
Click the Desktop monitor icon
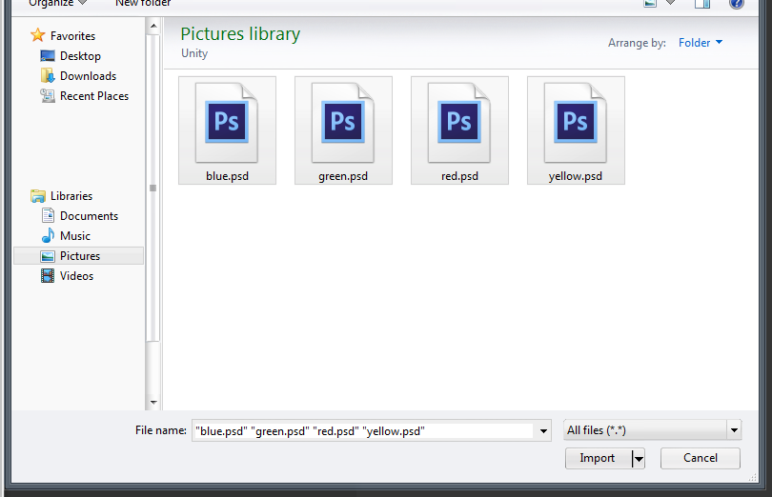tap(48, 55)
